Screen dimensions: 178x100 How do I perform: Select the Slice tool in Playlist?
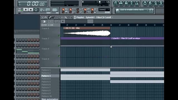pos(65,17)
